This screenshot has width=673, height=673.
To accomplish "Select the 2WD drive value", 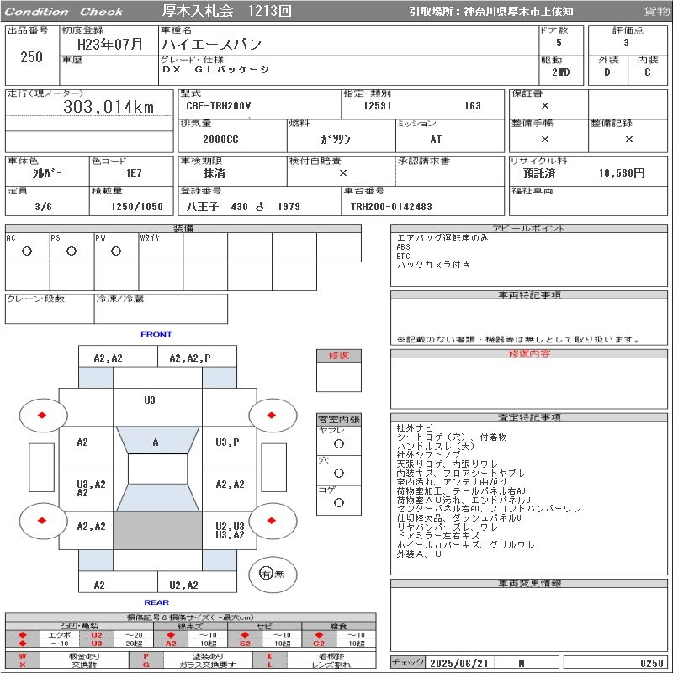I will click(x=561, y=72).
